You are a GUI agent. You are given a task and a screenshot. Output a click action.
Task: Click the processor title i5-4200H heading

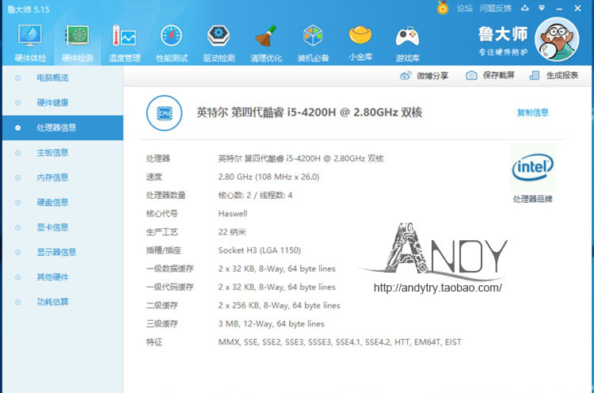pos(309,113)
